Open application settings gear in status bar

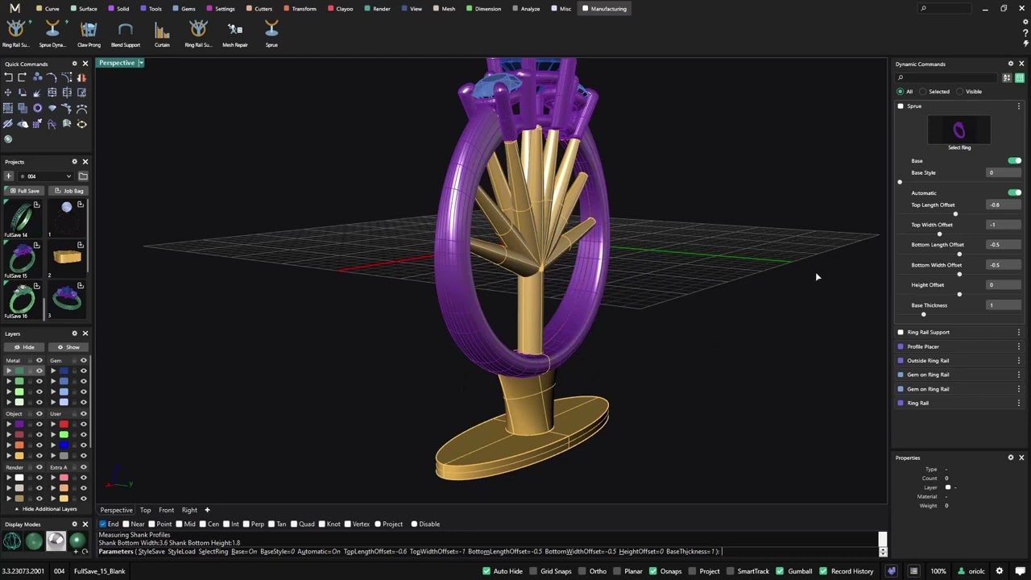(999, 571)
